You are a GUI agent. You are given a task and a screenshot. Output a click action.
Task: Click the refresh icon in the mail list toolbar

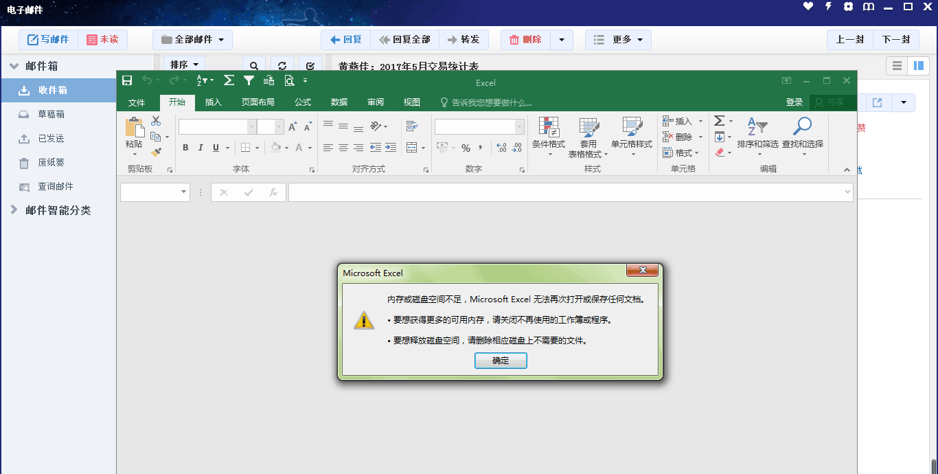[282, 65]
